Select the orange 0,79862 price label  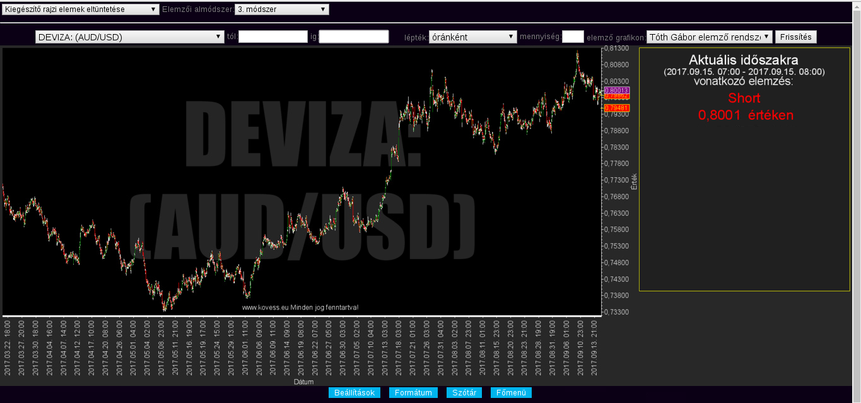617,96
